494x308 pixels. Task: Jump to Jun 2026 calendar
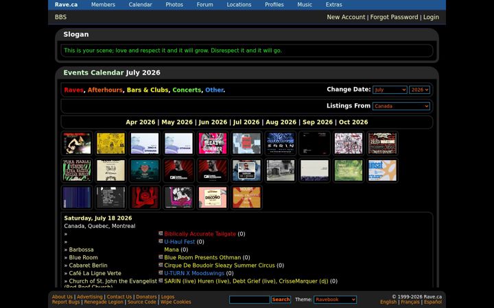[213, 122]
